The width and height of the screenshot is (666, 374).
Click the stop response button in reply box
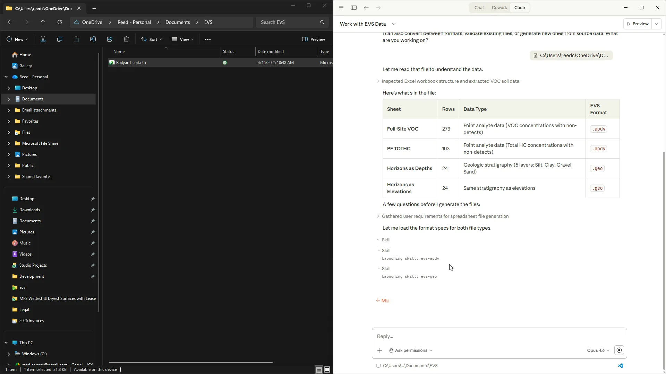point(619,350)
